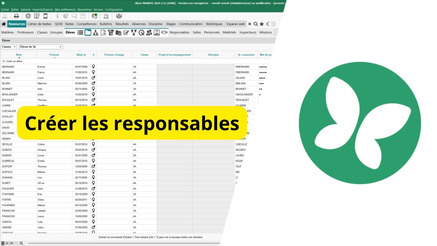The width and height of the screenshot is (437, 246).
Task: Click the birth date '13/09/2009'
Action: click(81, 166)
